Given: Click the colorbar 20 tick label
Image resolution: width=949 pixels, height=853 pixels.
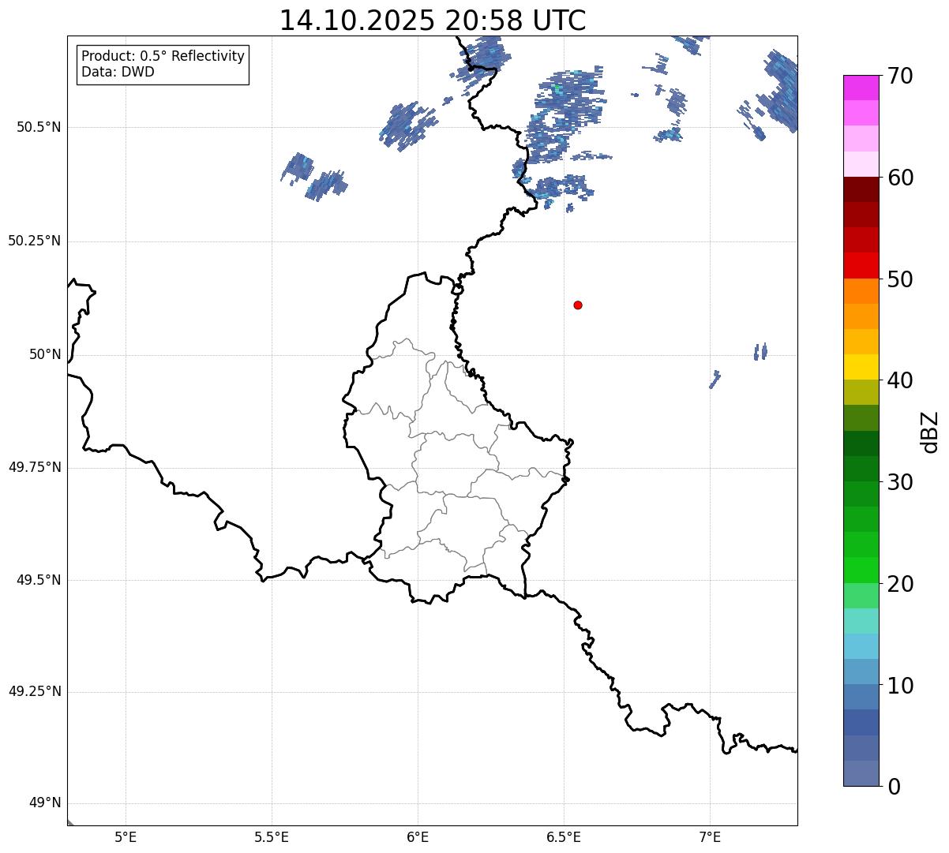Looking at the screenshot, I should pyautogui.click(x=899, y=584).
